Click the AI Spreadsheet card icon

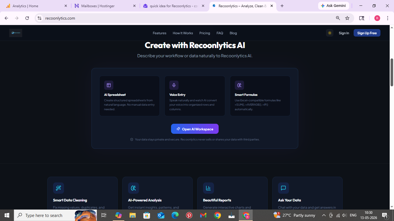click(109, 85)
